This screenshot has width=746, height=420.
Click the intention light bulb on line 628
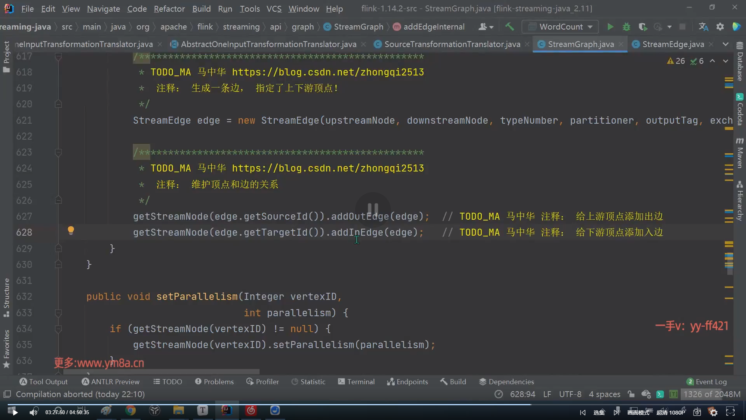pyautogui.click(x=71, y=230)
